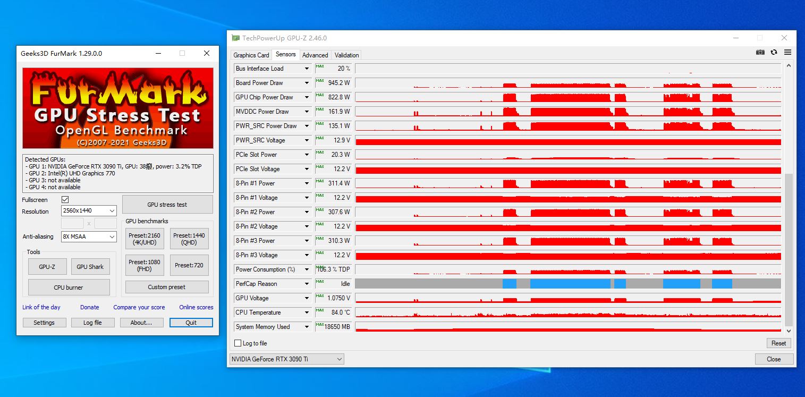Open the Advanced tab

click(315, 55)
